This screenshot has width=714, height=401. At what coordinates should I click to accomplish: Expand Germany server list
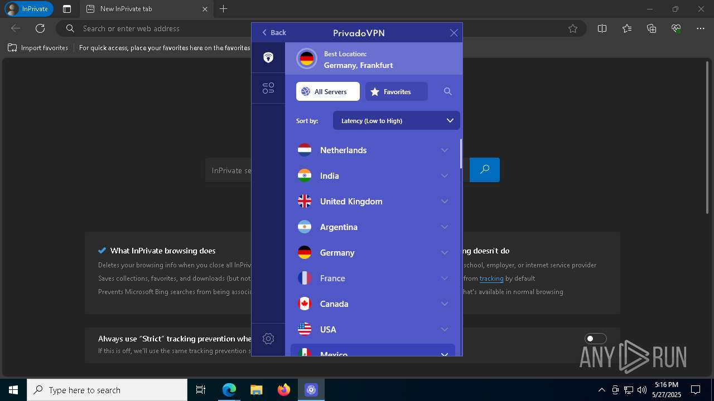pos(445,252)
